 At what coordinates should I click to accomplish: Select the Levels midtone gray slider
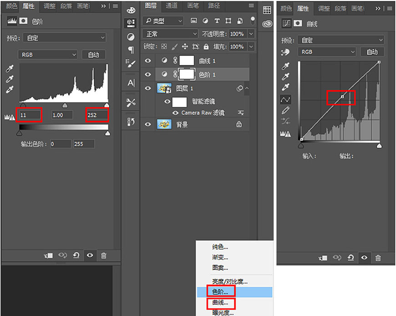tap(65, 105)
